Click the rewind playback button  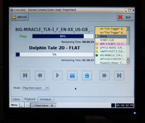[x=40, y=76]
